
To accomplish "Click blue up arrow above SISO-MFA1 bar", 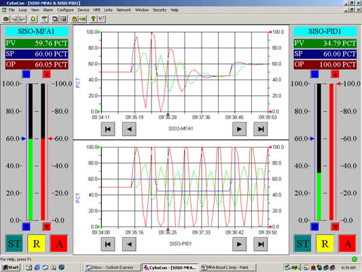I will [x=26, y=74].
